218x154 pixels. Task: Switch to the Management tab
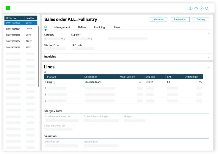[x=62, y=27]
